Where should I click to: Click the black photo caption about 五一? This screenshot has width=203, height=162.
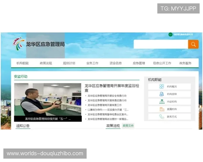pyautogui.click(x=48, y=119)
